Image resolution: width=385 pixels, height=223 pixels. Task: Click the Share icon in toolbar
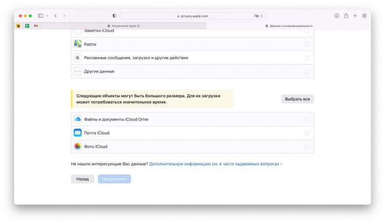tap(346, 16)
